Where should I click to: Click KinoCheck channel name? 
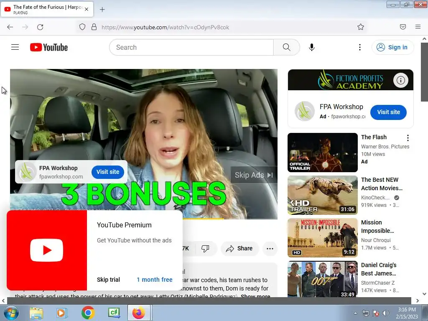(375, 198)
